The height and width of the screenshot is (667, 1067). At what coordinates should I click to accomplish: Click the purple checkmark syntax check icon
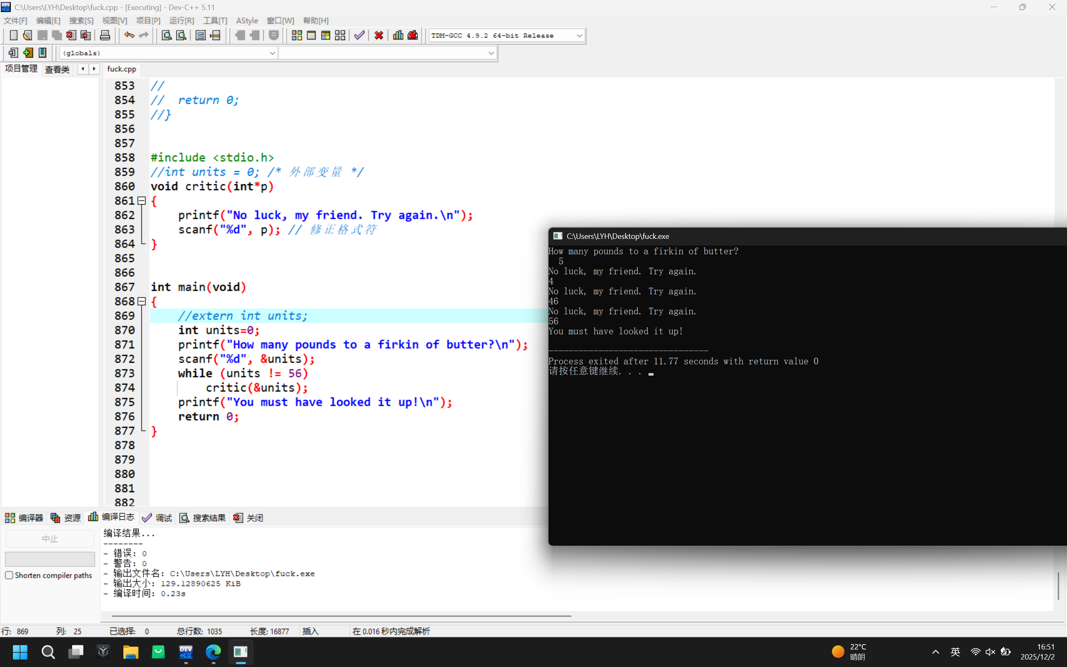click(x=359, y=35)
